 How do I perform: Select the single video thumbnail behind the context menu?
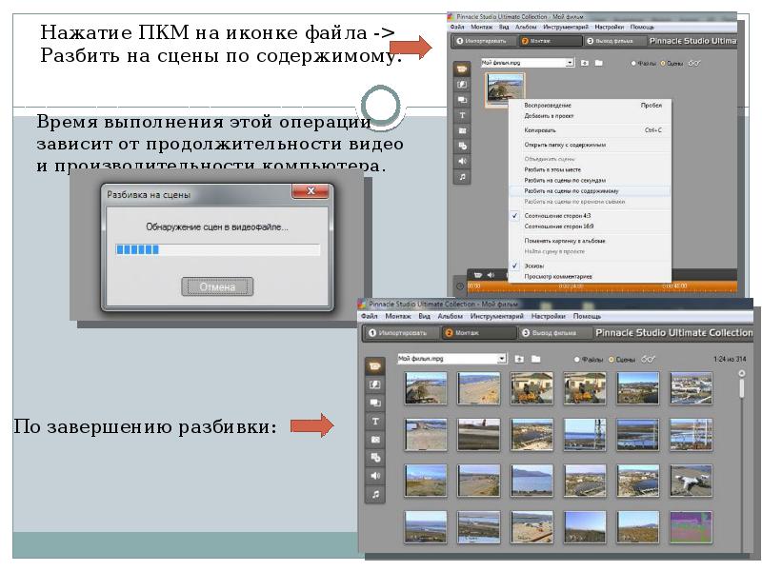(503, 89)
